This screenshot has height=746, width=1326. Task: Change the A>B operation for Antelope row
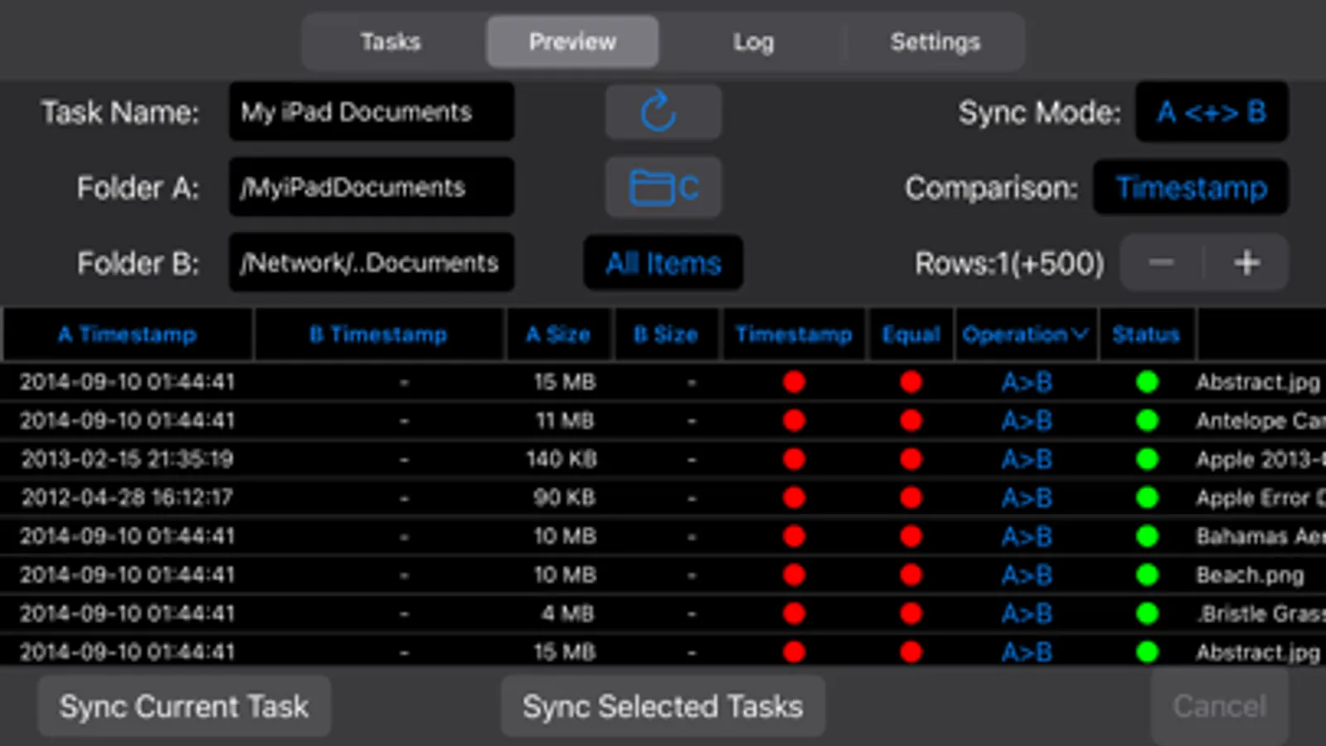pos(1027,420)
